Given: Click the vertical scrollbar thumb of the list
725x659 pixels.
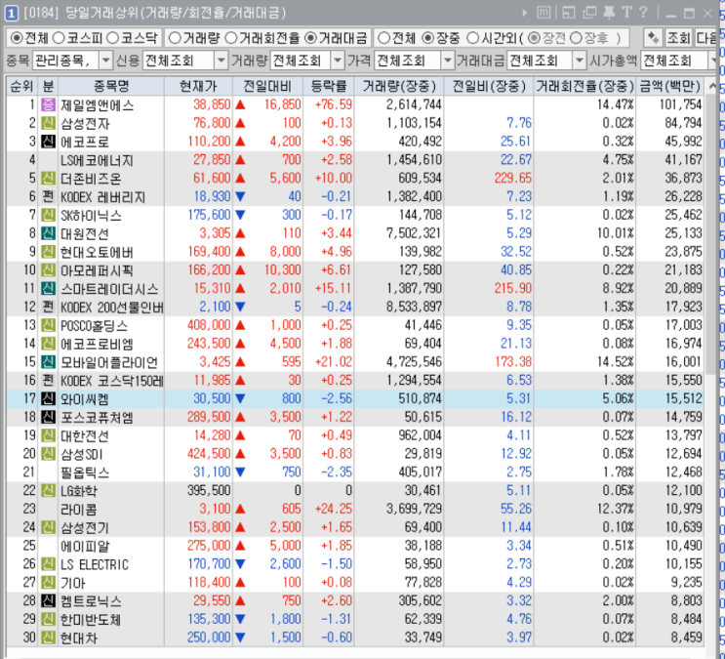Looking at the screenshot, I should pyautogui.click(x=712, y=235).
